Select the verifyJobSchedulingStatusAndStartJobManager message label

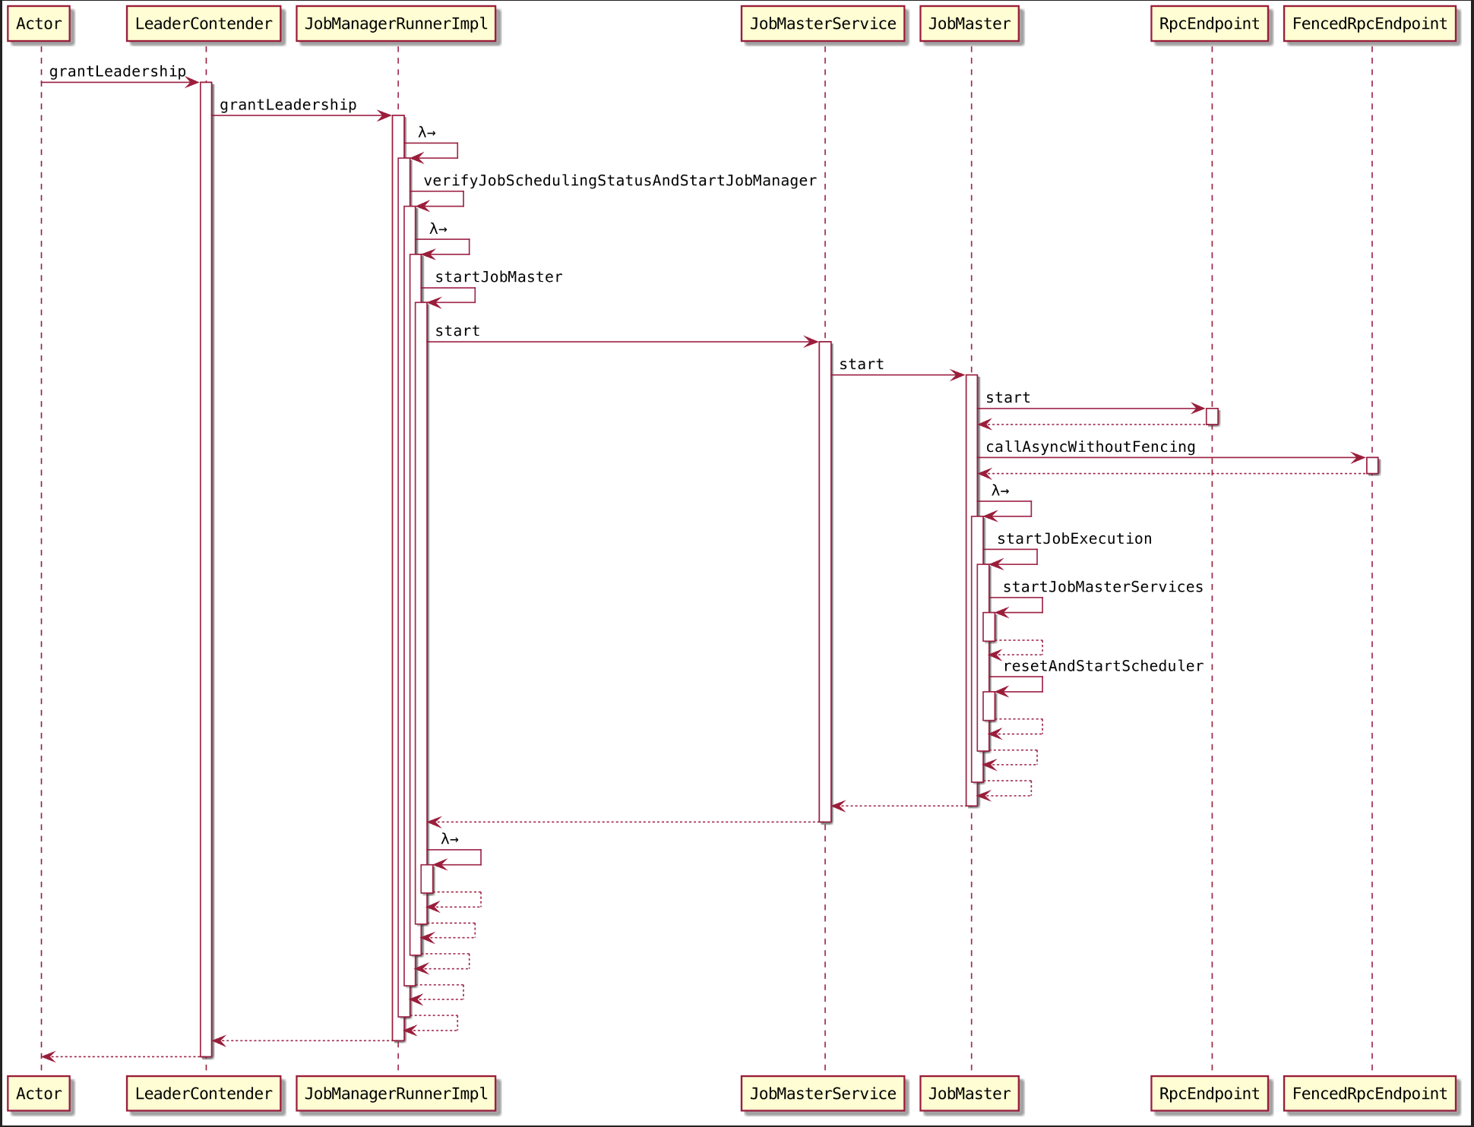620,181
